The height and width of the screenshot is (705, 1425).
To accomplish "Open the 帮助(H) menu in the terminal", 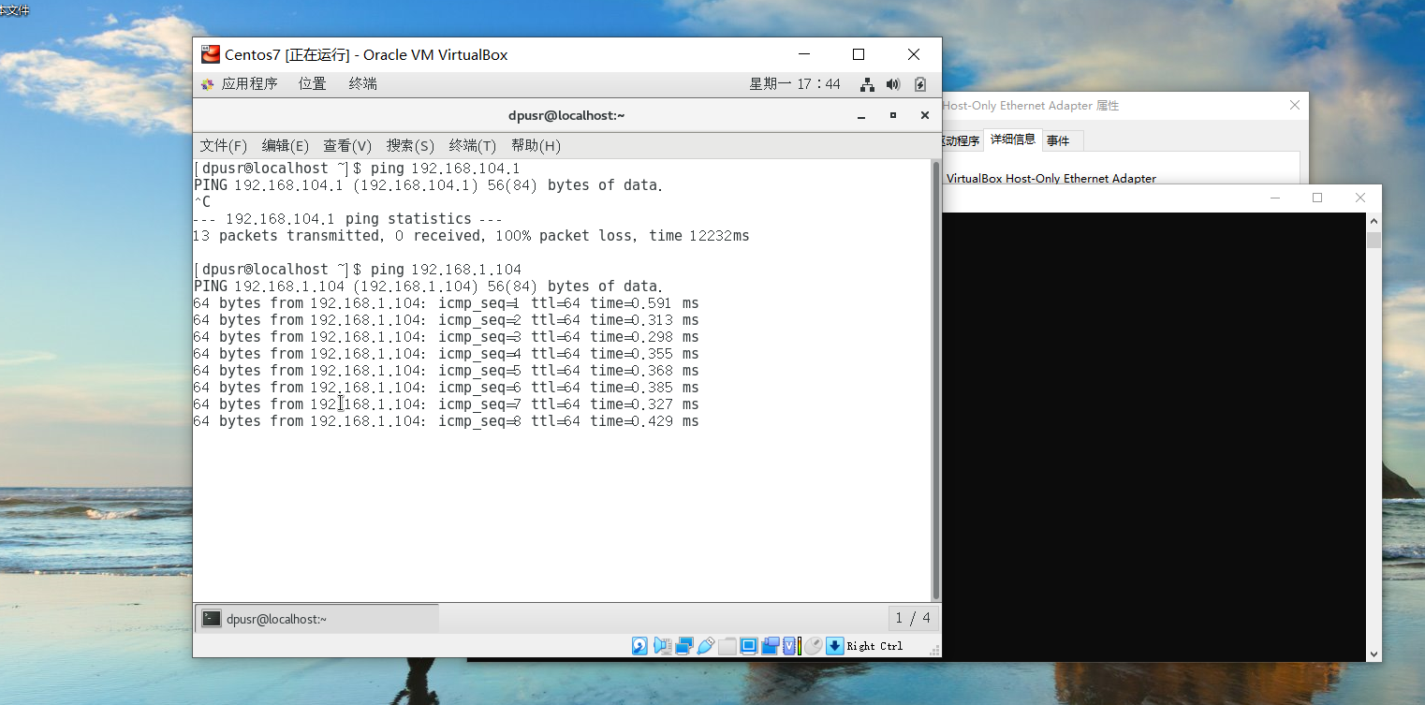I will coord(536,146).
